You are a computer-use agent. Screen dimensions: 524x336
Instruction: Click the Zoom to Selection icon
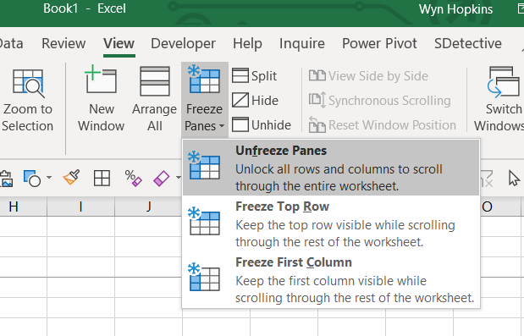pos(28,84)
